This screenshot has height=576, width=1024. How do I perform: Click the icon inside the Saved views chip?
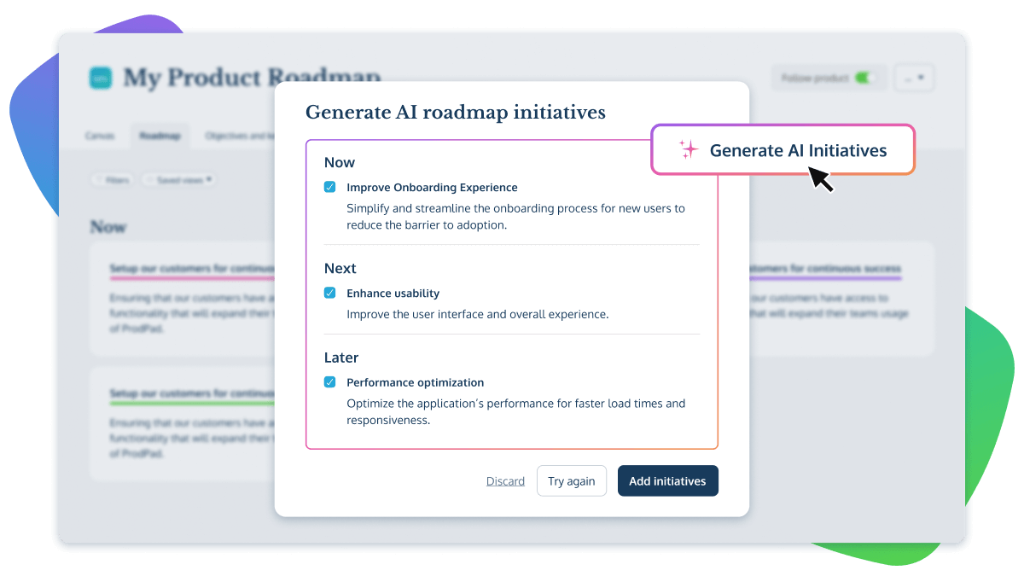(x=150, y=180)
